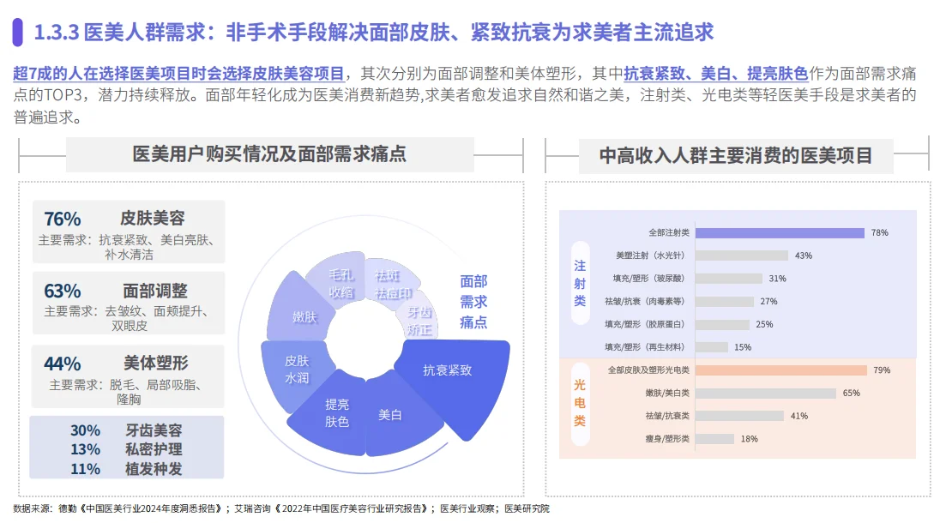
Task: Click the 25% value label
Action: coord(764,325)
